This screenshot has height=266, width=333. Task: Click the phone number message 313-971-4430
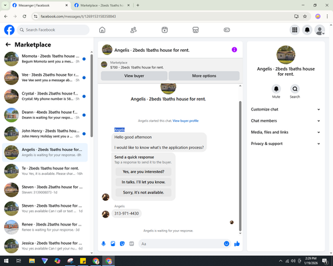pyautogui.click(x=127, y=213)
